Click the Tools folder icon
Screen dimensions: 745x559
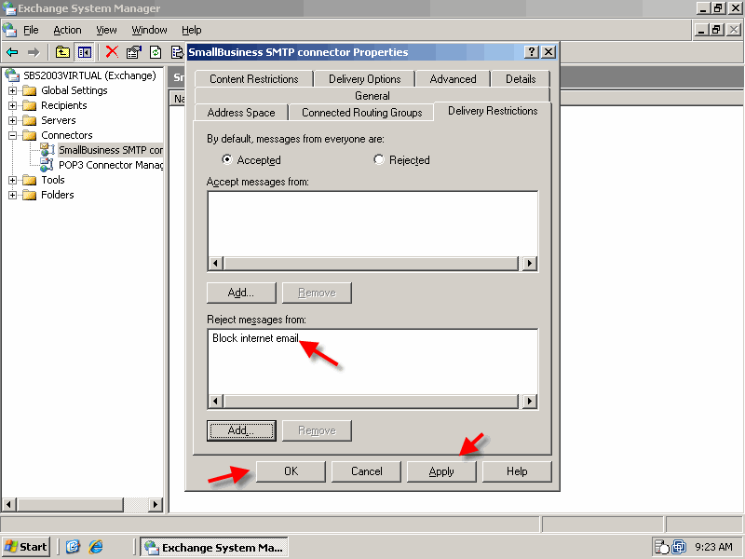[30, 180]
